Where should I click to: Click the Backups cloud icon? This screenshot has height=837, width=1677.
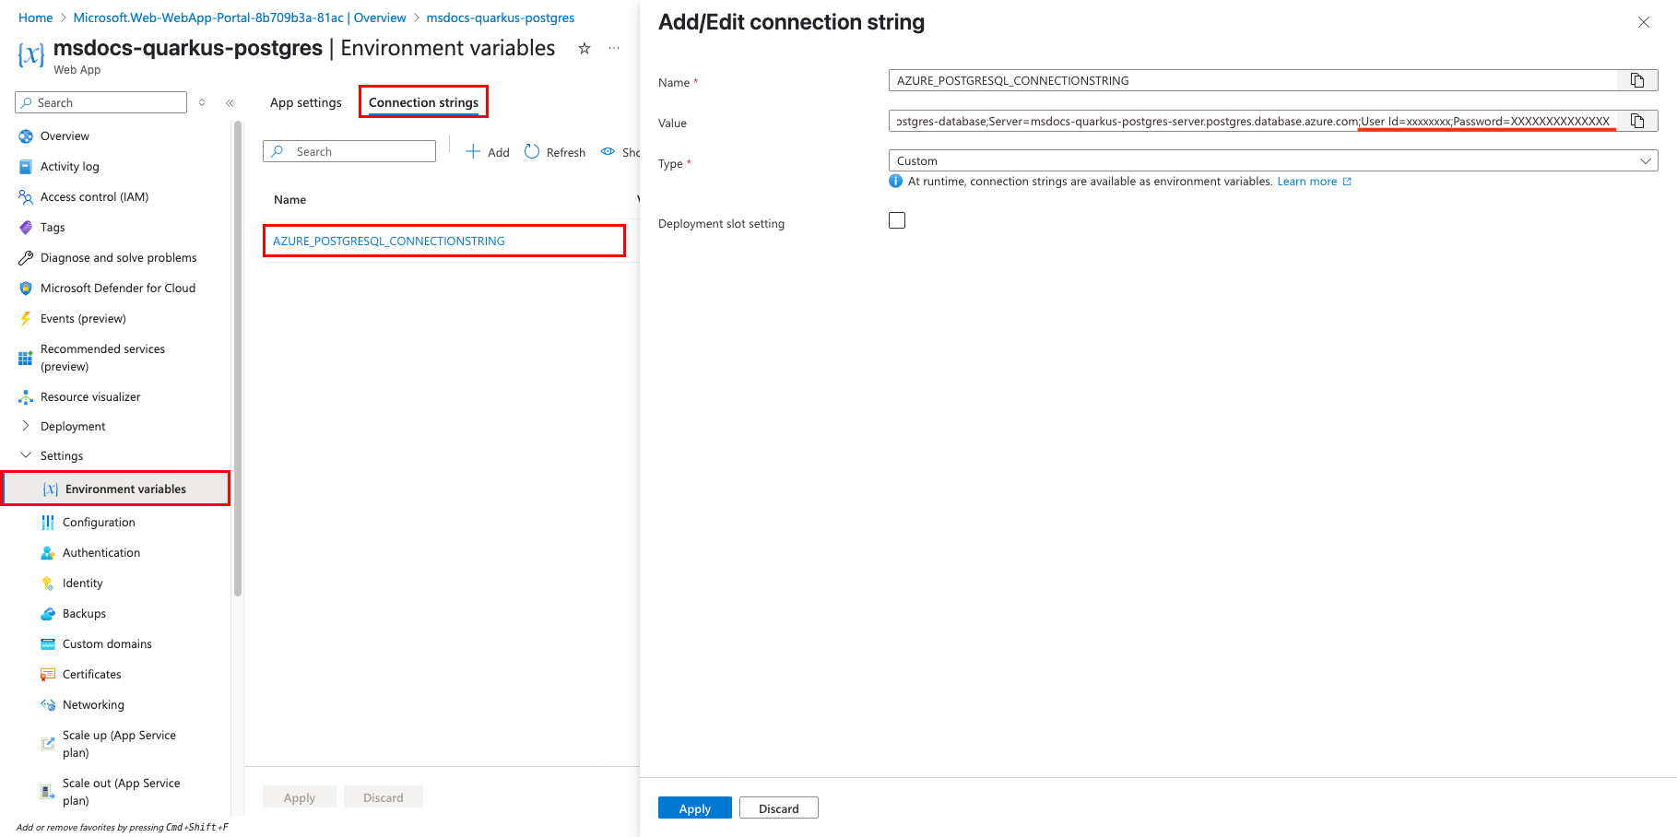pos(48,614)
